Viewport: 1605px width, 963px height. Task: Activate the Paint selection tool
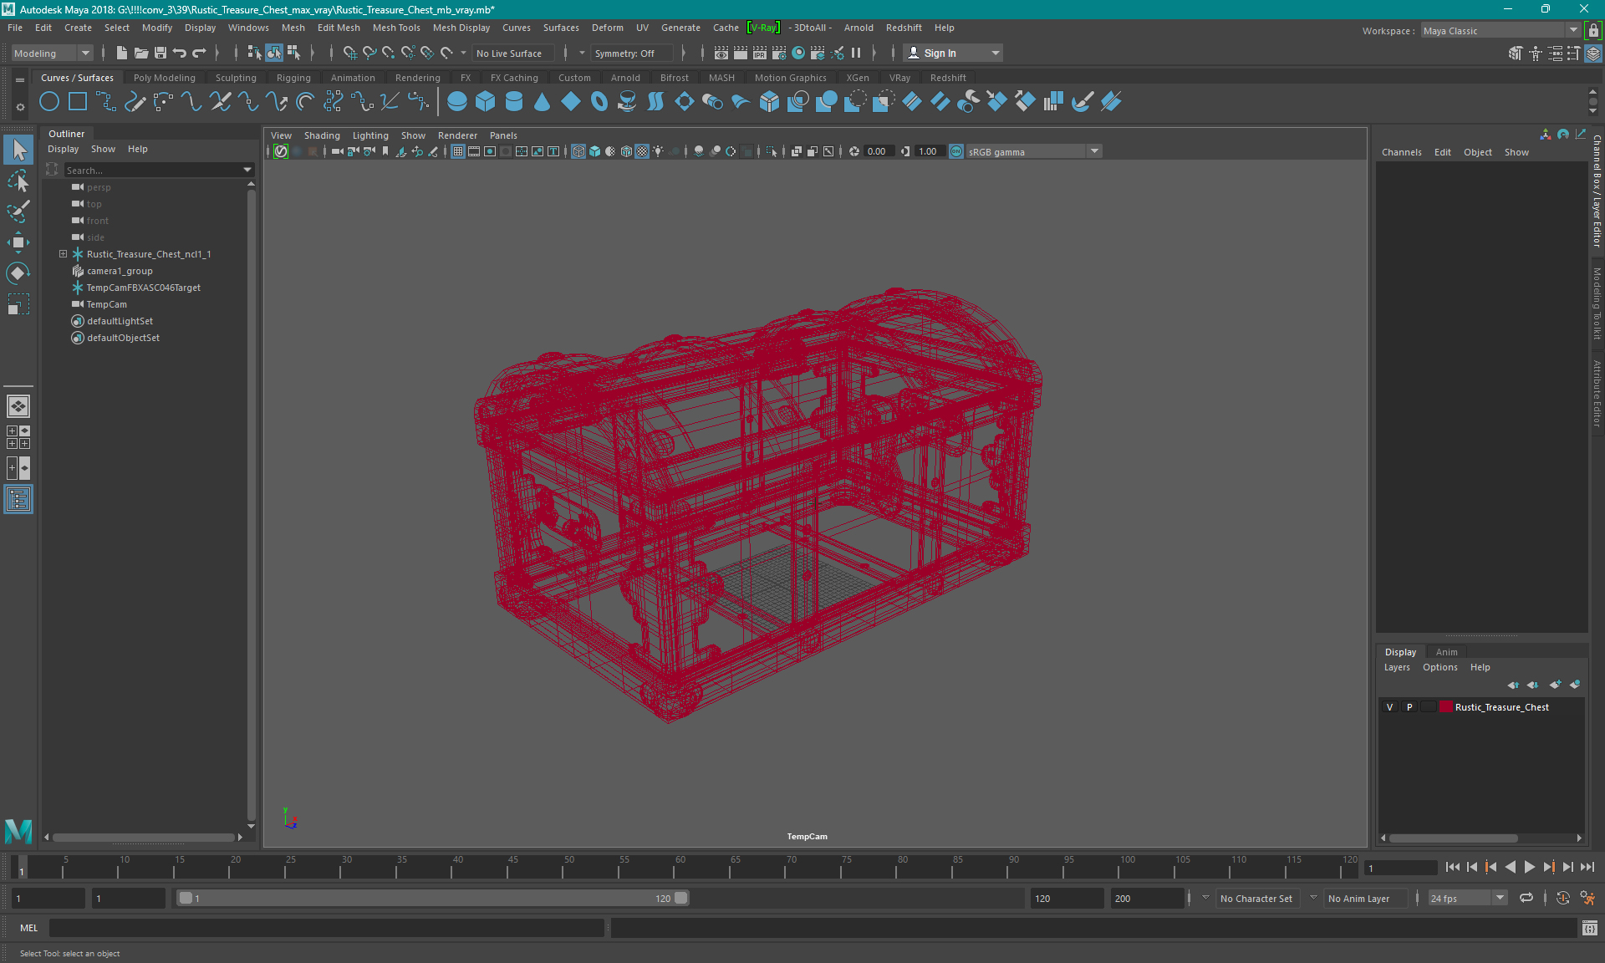pos(18,211)
